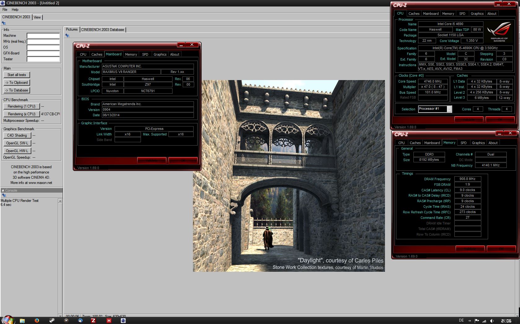Click the ROG Republic of Gamers logo
This screenshot has width=520, height=324.
(499, 32)
